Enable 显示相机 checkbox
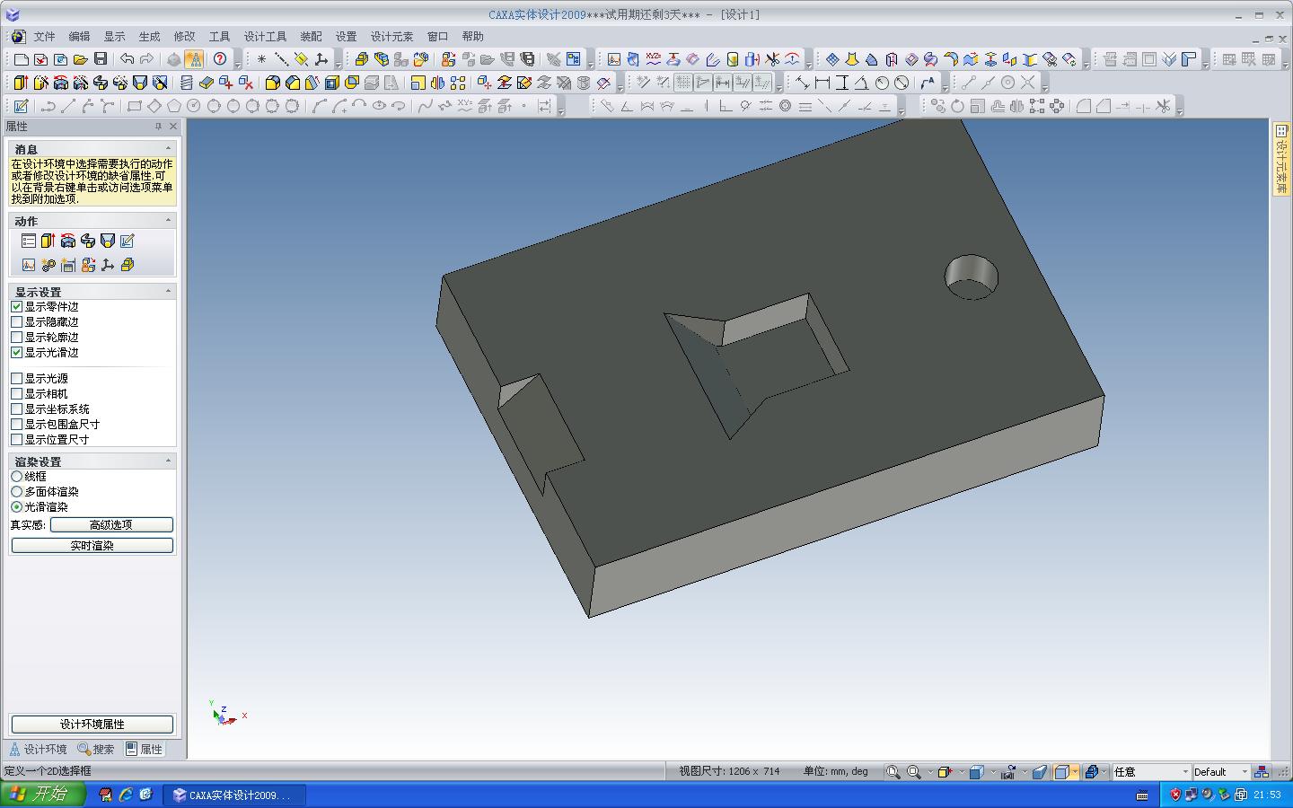Screen dimensions: 1293x808 coord(16,394)
